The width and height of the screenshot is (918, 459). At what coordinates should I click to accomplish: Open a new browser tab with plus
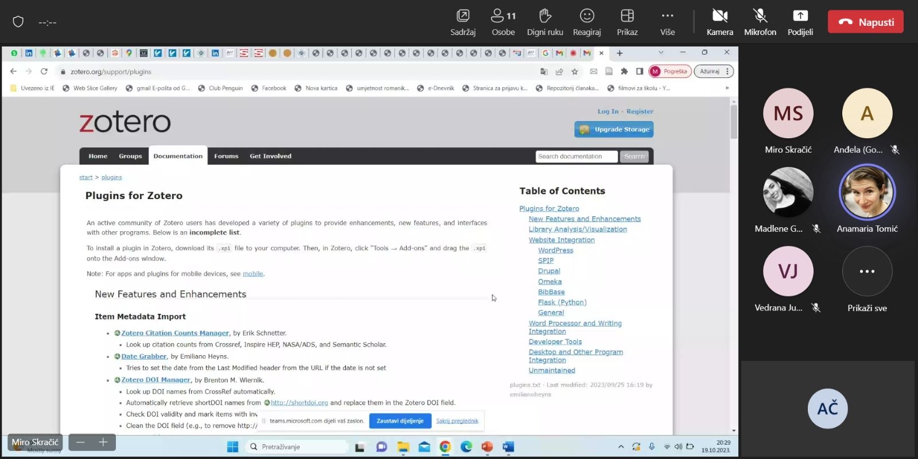[620, 53]
